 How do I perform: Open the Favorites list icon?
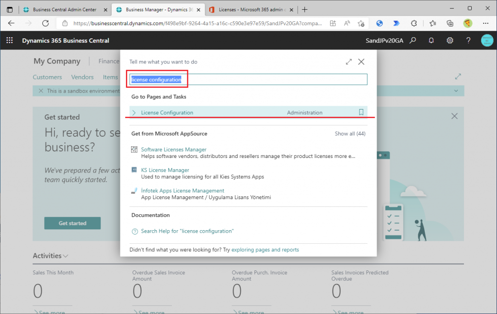click(x=432, y=23)
